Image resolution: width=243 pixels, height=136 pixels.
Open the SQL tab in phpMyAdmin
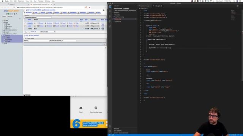point(35,12)
